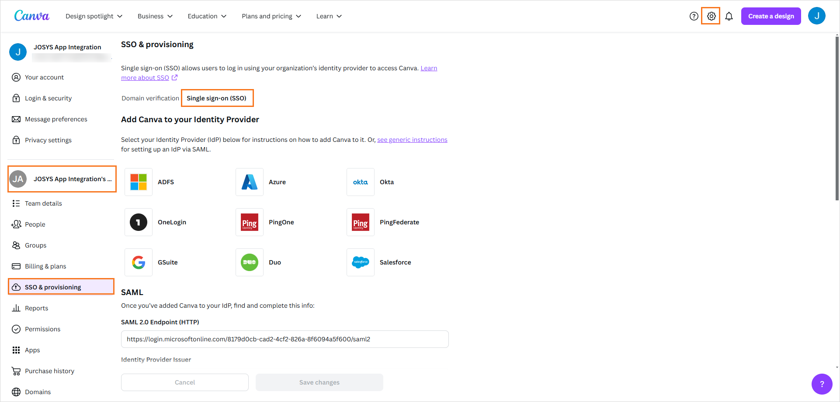Click the Create a design button
The width and height of the screenshot is (840, 402).
click(771, 16)
